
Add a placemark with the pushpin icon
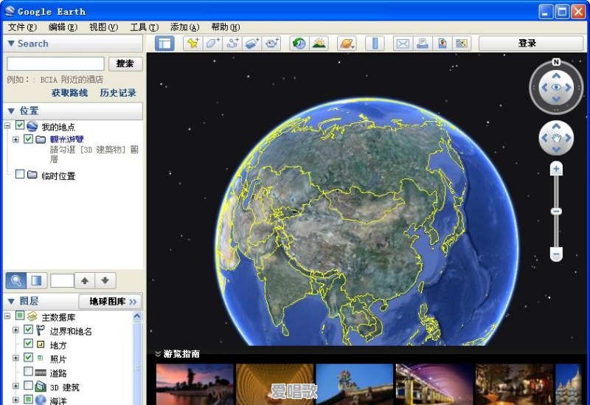193,44
